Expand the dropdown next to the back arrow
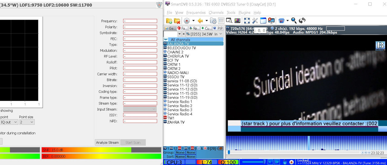 click(207, 21)
